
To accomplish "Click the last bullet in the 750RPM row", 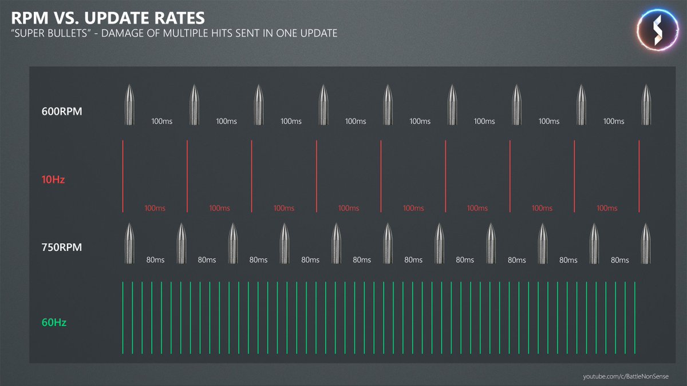I will [x=646, y=244].
